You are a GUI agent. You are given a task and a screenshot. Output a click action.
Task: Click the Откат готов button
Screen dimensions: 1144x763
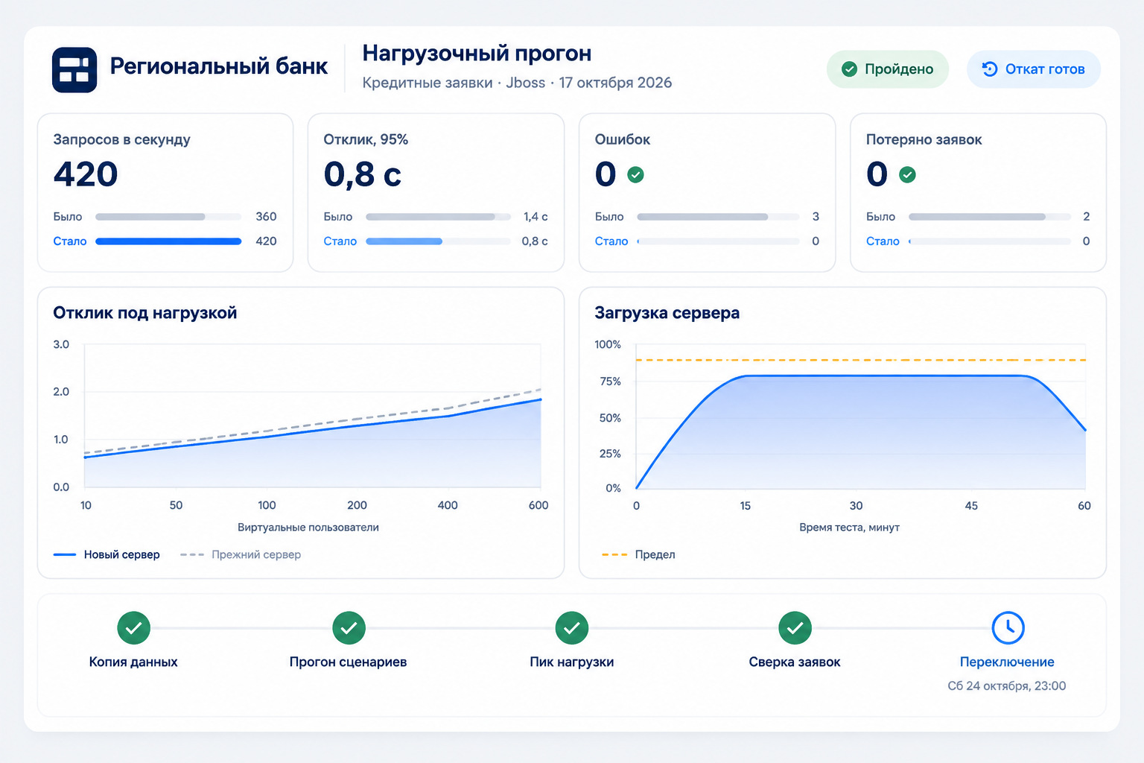[1034, 69]
